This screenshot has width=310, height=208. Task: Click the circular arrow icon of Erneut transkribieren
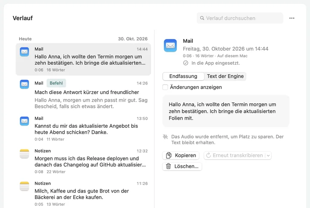point(208,155)
